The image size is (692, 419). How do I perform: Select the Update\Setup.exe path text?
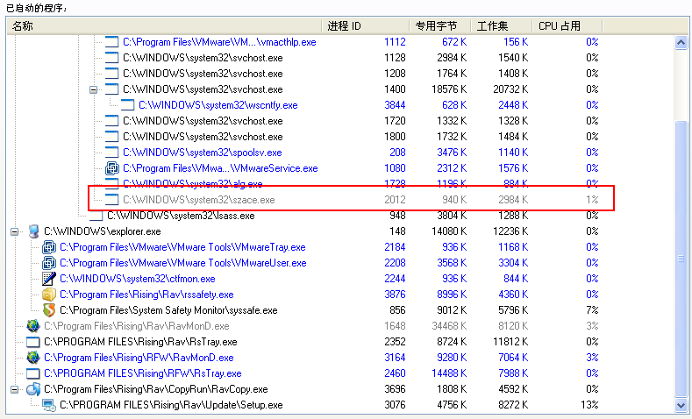point(171,405)
